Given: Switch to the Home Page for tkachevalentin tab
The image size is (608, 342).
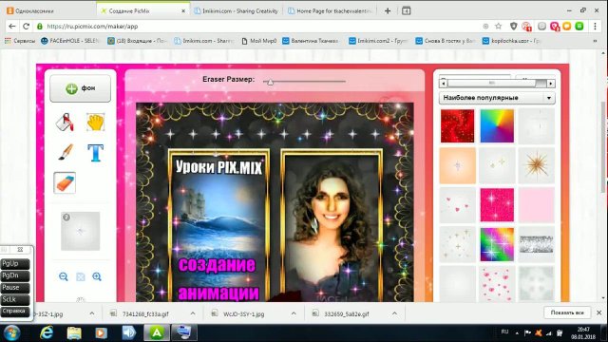Looking at the screenshot, I should [x=331, y=10].
